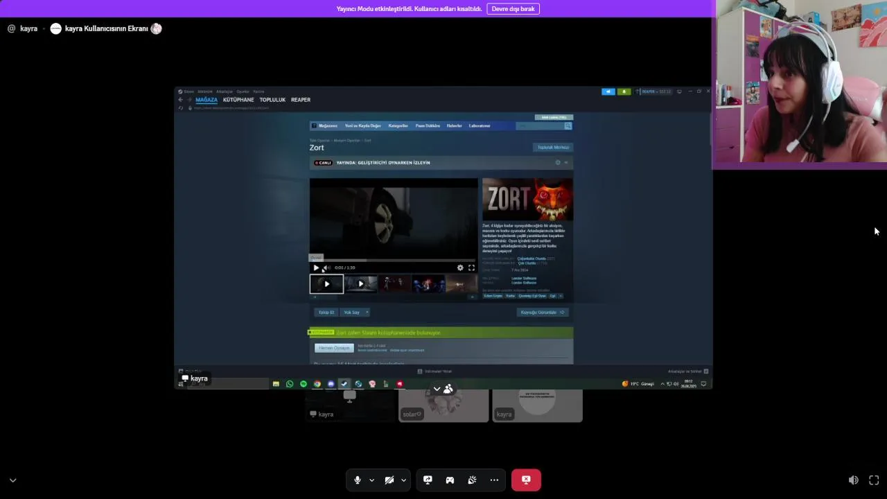The width and height of the screenshot is (887, 499).
Task: Click the share screen icon
Action: [x=428, y=480]
